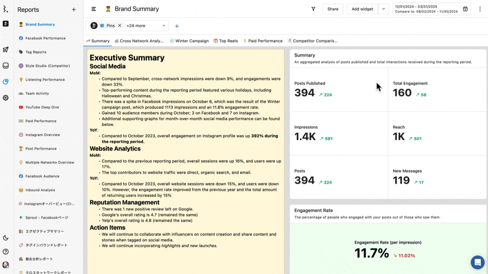Click the Add widget button

tap(362, 9)
